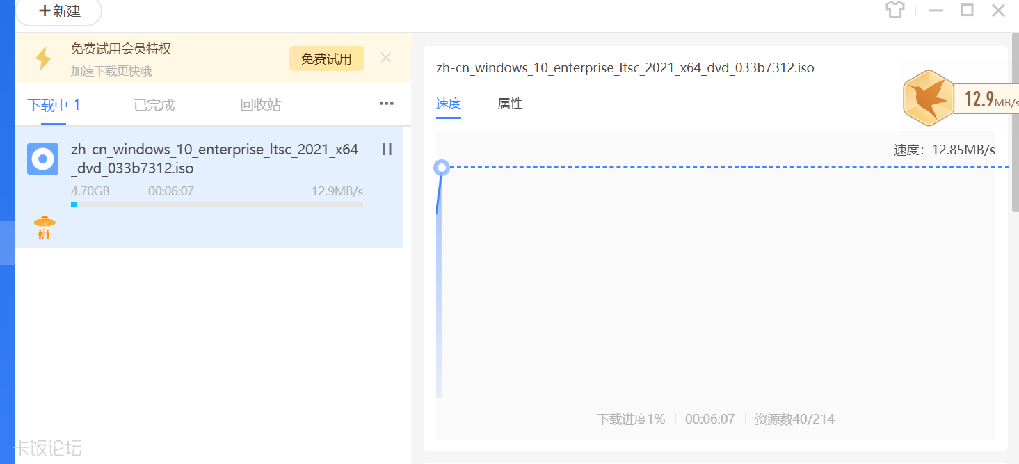The width and height of the screenshot is (1019, 464).
Task: Click the 免费试用会员特权 banner text
Action: (121, 49)
